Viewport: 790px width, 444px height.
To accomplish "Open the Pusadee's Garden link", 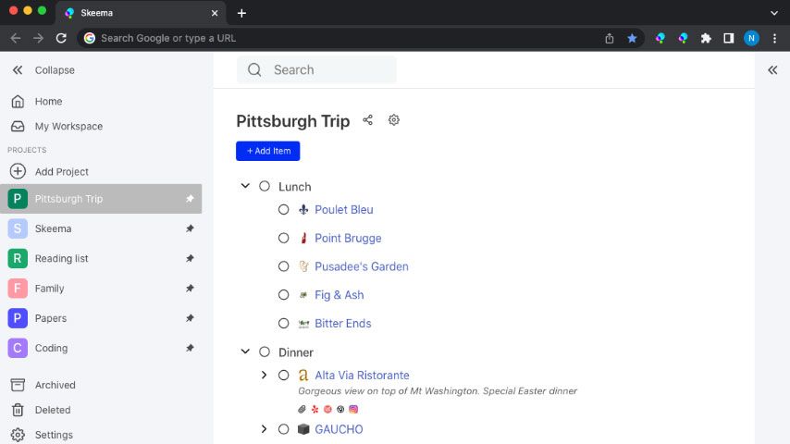I will tap(362, 266).
